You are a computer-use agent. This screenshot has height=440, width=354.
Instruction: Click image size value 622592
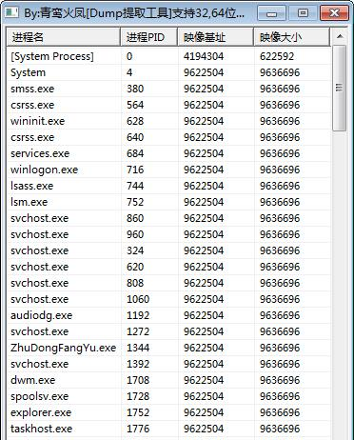coord(277,56)
